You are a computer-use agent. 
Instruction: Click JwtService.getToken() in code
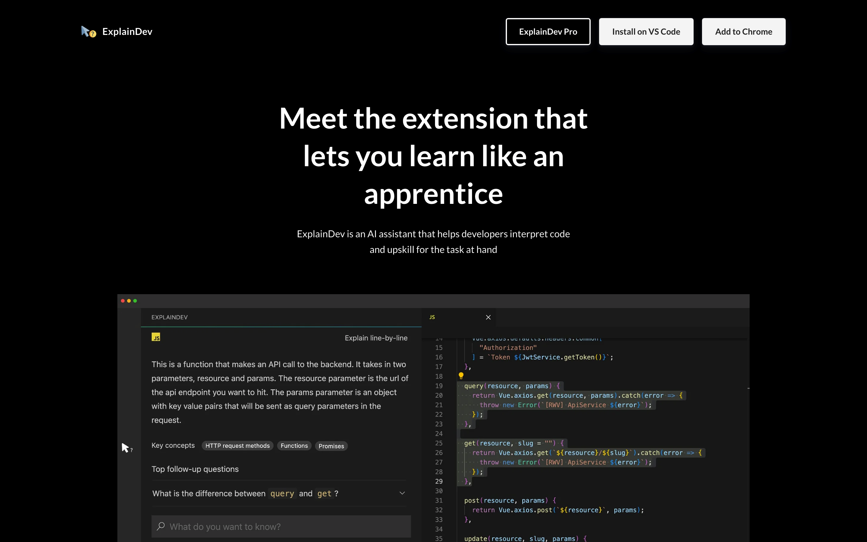point(562,357)
